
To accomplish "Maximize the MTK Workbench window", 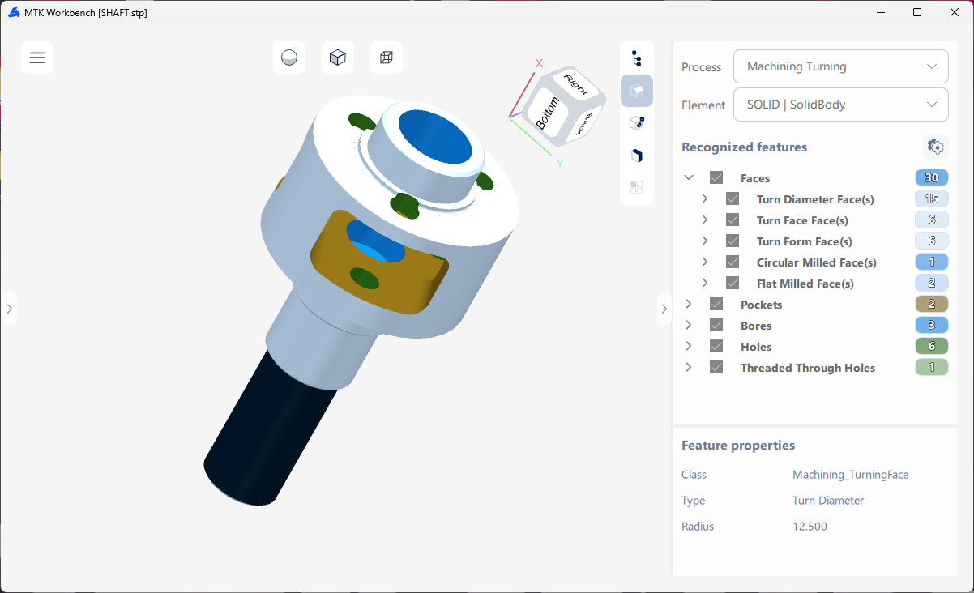I will 917,12.
